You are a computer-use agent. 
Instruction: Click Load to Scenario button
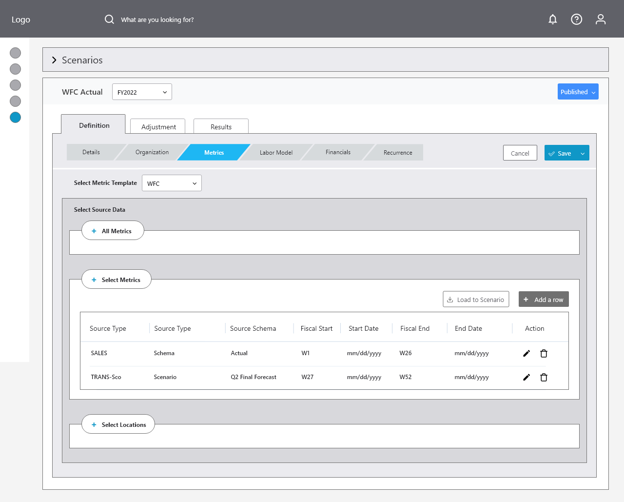[476, 300]
